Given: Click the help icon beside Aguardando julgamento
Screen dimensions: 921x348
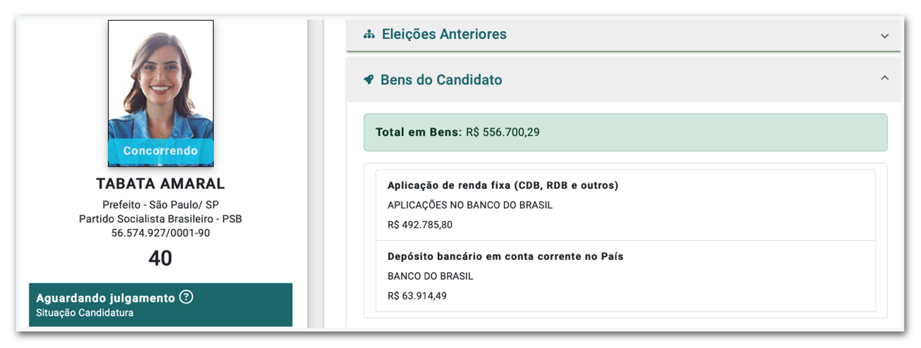Looking at the screenshot, I should pyautogui.click(x=187, y=297).
